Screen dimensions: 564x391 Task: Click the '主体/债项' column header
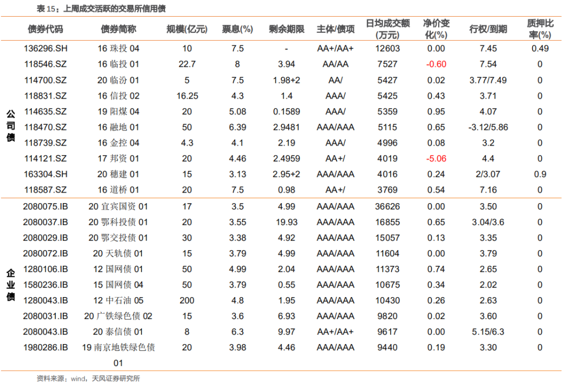coord(336,29)
